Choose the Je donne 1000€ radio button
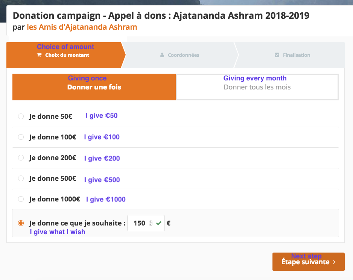Viewport: 353px width, 280px height. pyautogui.click(x=21, y=199)
